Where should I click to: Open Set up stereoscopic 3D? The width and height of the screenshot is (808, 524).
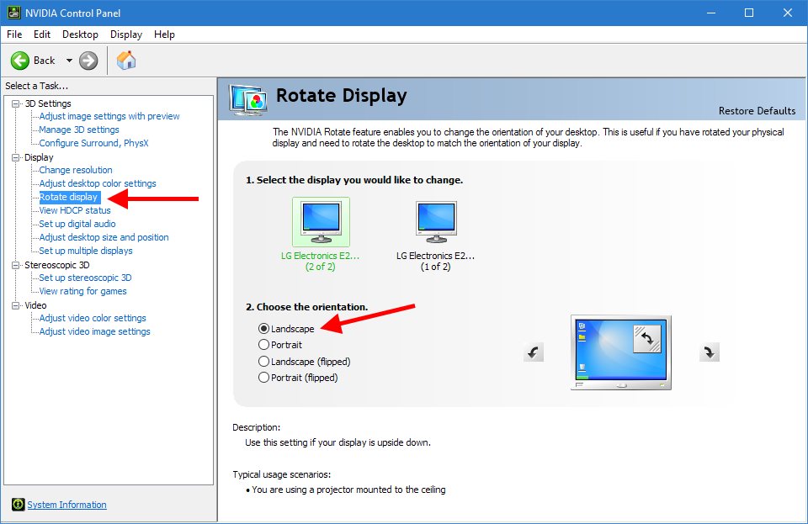pos(85,278)
